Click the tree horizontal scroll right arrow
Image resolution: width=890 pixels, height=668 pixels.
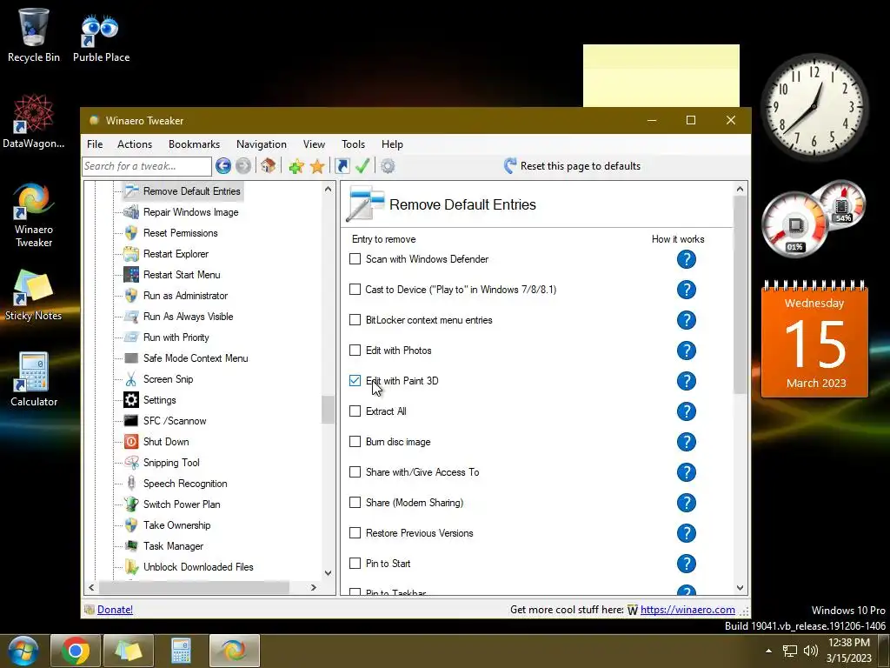coord(313,587)
